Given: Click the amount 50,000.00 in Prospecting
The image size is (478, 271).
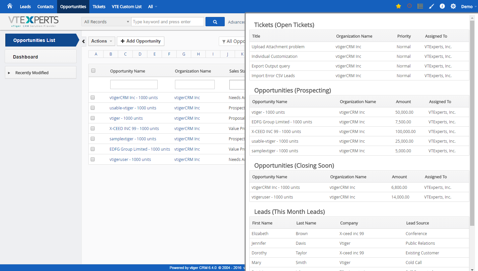Looking at the screenshot, I should click(x=404, y=112).
